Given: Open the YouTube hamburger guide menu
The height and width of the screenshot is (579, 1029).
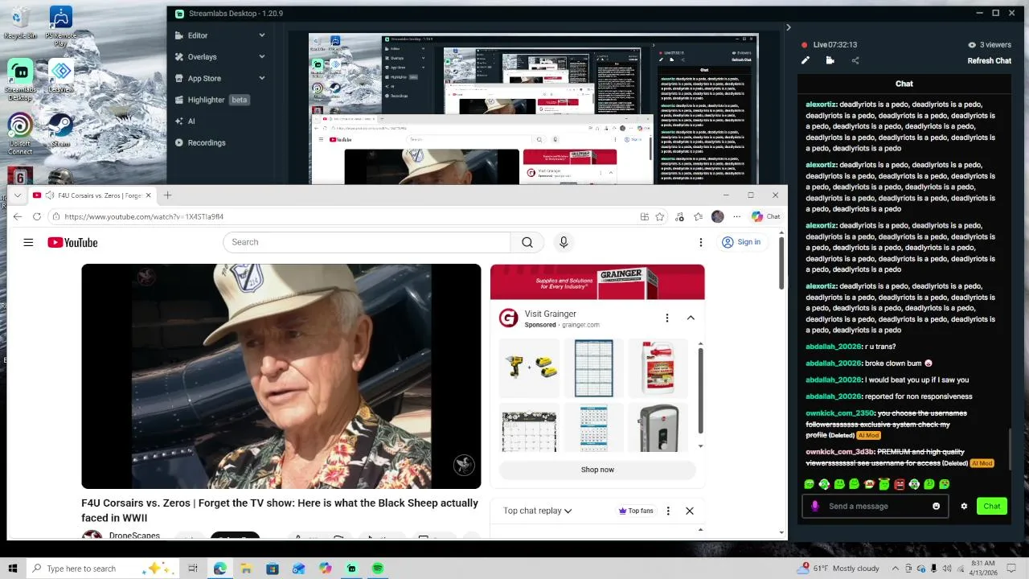Looking at the screenshot, I should tap(28, 242).
